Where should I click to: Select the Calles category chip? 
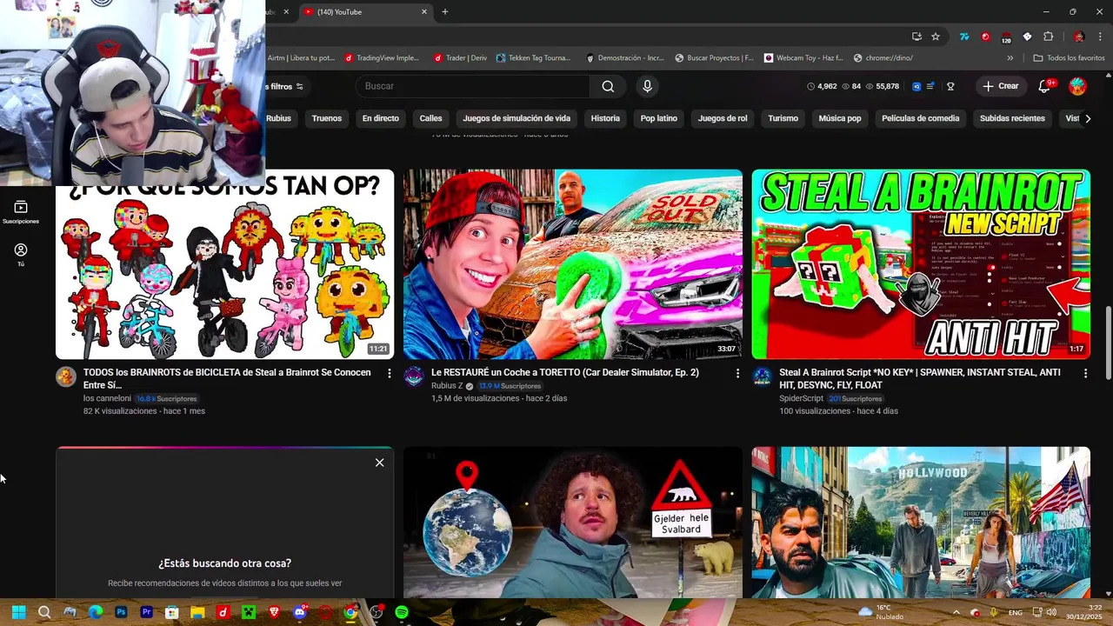(430, 118)
